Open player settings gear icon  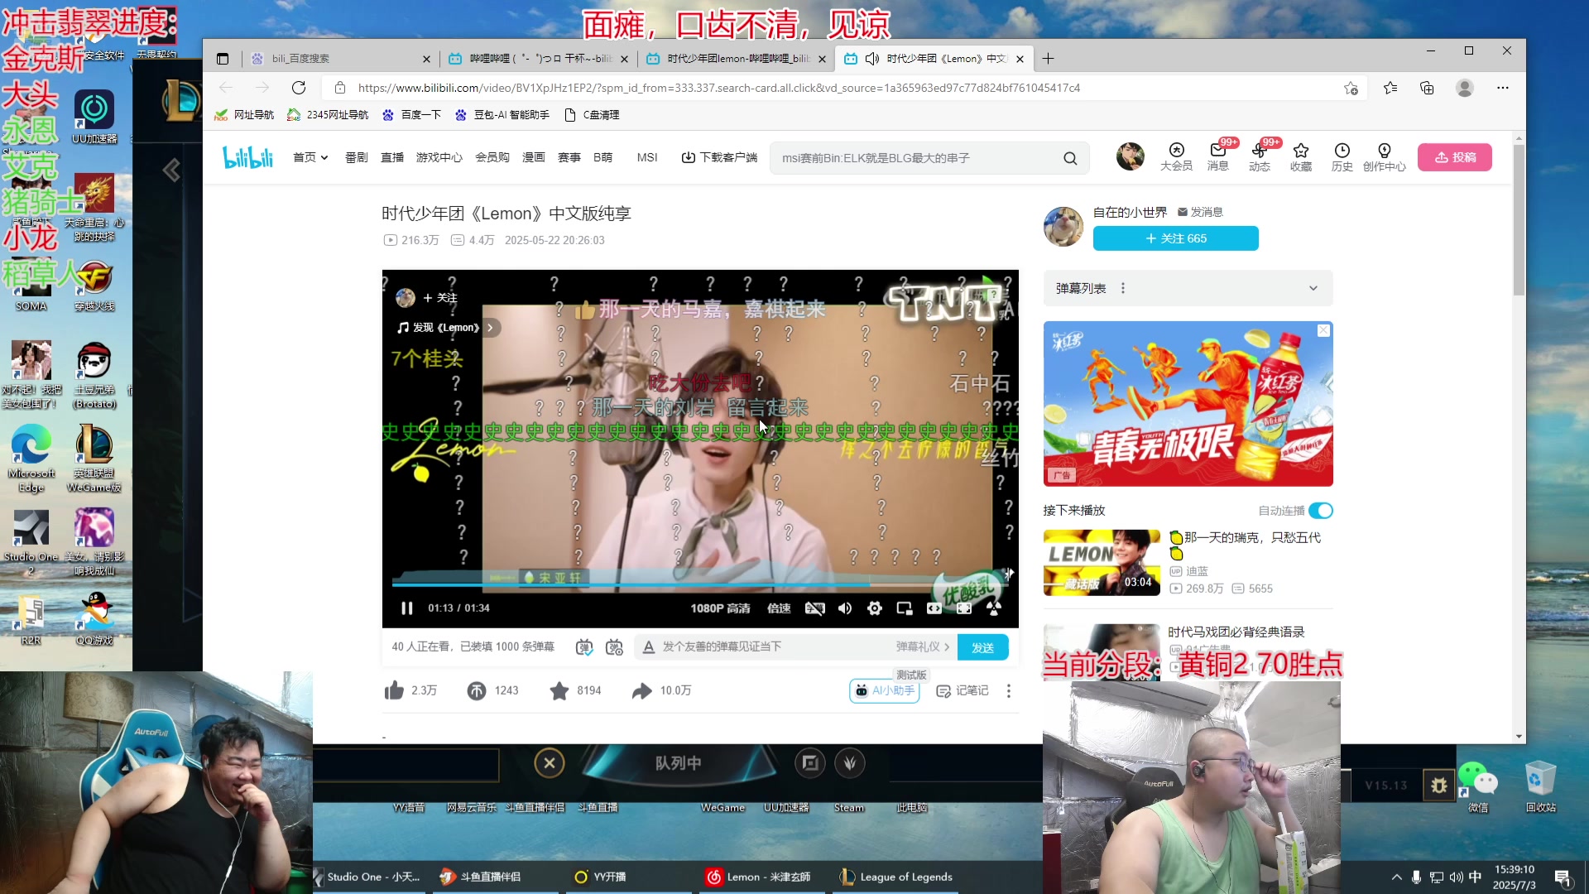click(x=875, y=608)
